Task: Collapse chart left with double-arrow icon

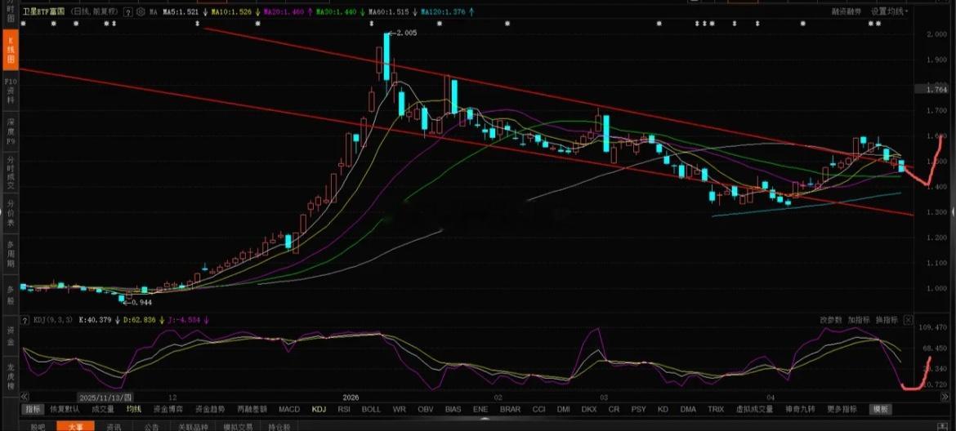Action: click(x=25, y=396)
